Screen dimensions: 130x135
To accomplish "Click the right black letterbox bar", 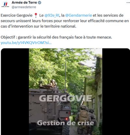I will [x=116, y=92].
